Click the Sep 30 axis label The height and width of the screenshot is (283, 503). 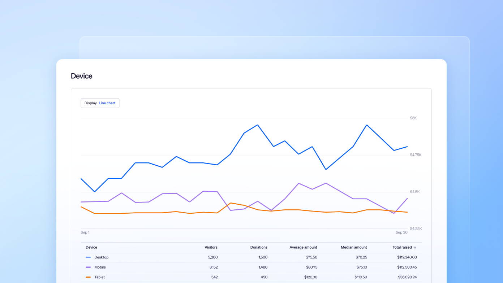click(401, 232)
